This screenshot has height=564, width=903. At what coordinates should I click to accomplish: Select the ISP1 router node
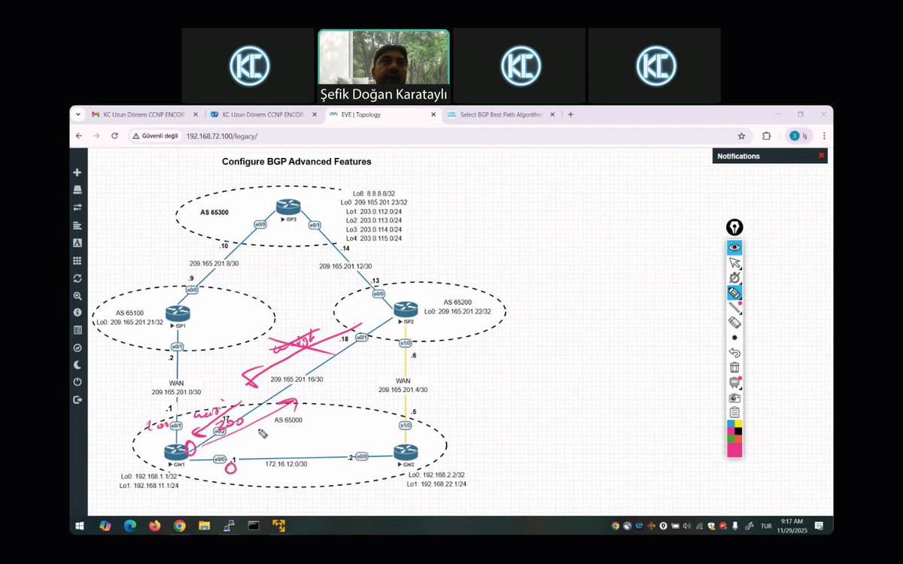click(x=178, y=313)
